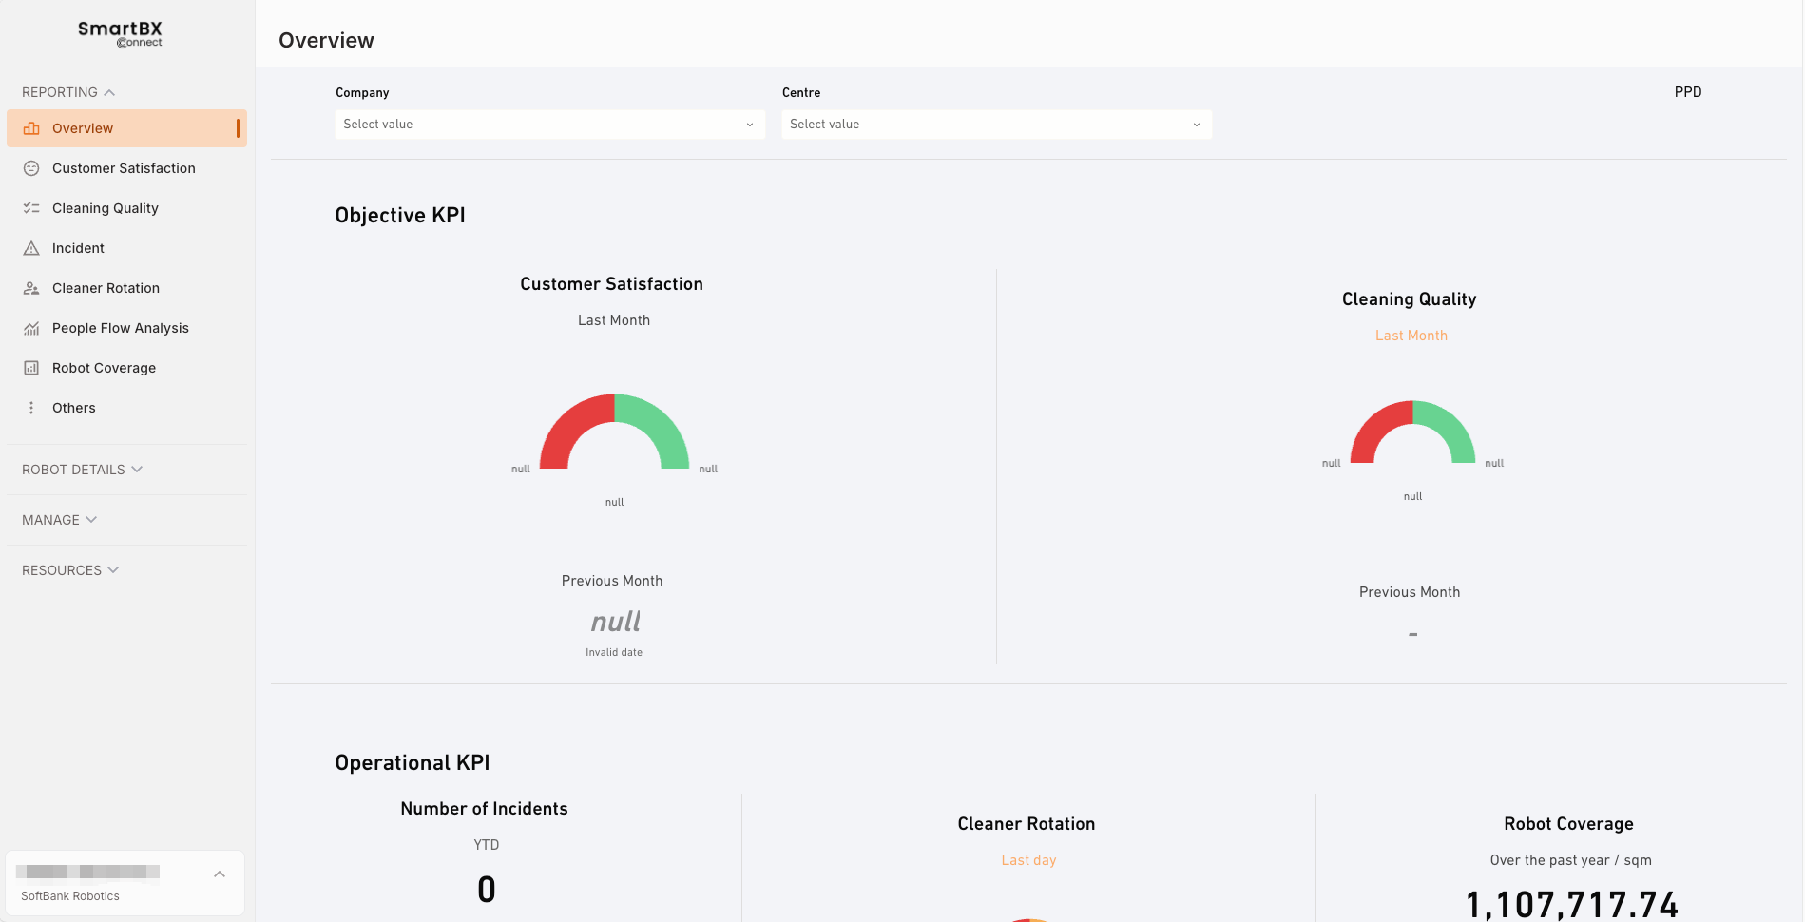Open the Centre select dropdown
Image resolution: width=1805 pixels, height=922 pixels.
(x=997, y=125)
